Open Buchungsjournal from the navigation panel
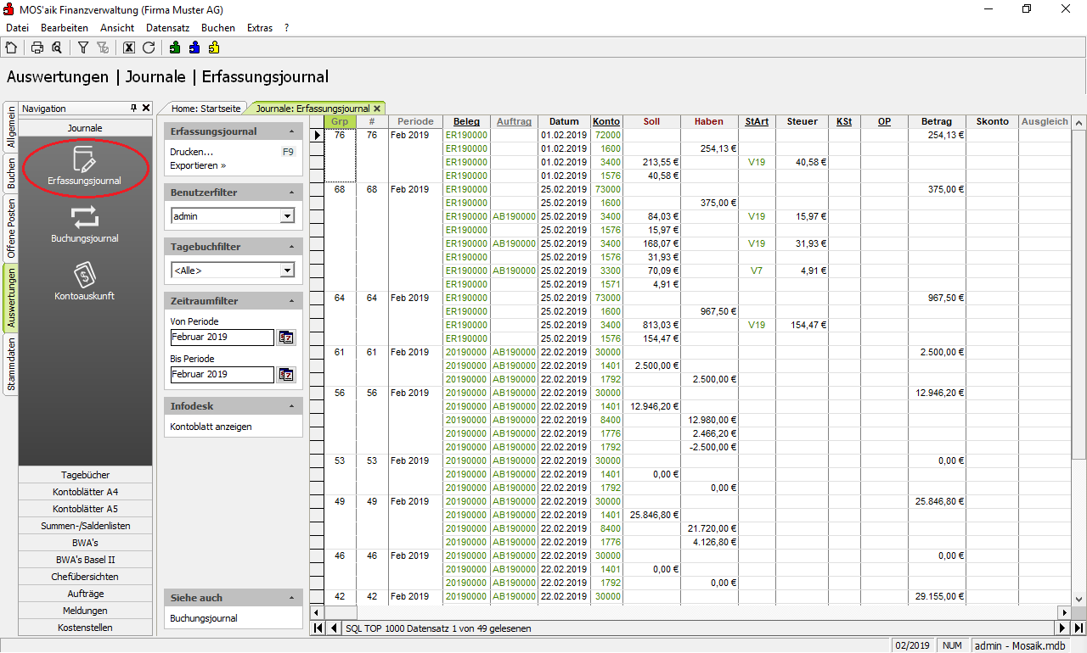The width and height of the screenshot is (1087, 653). (x=85, y=225)
